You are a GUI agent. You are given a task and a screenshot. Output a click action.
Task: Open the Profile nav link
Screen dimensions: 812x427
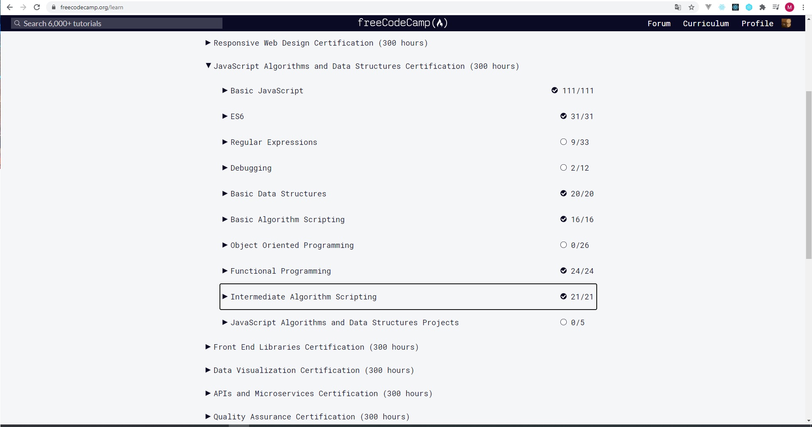757,24
